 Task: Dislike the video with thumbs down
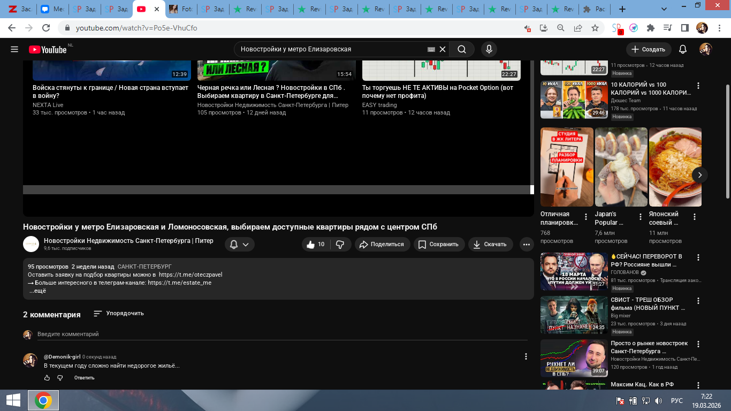point(340,245)
